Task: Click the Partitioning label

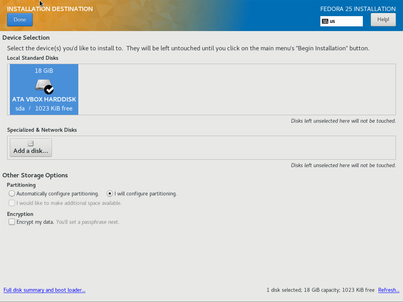Action: click(x=21, y=185)
